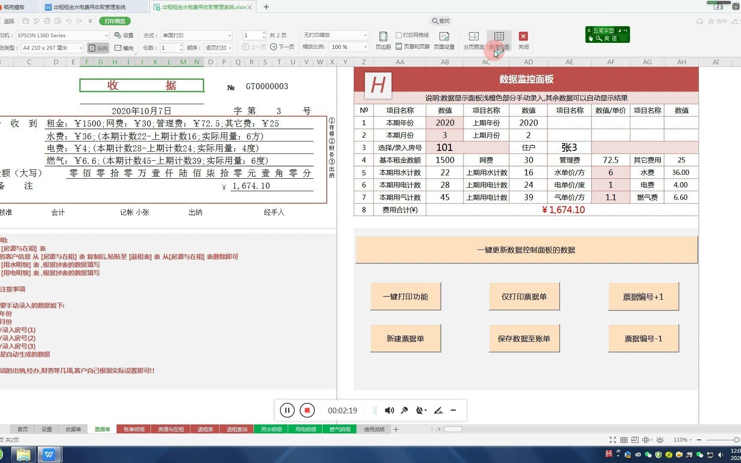Click the 一键打印功能 button
The height and width of the screenshot is (463, 741).
[405, 297]
